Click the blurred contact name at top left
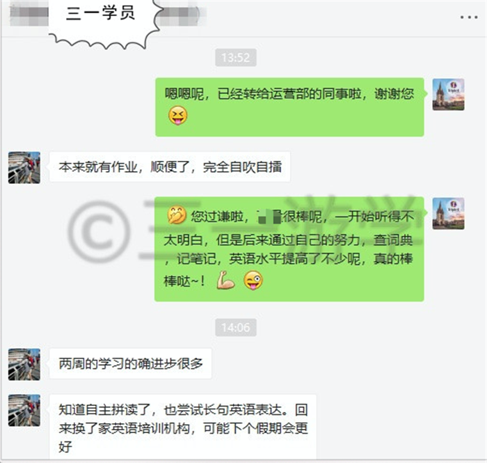Image resolution: width=487 pixels, height=463 pixels. coord(29,15)
